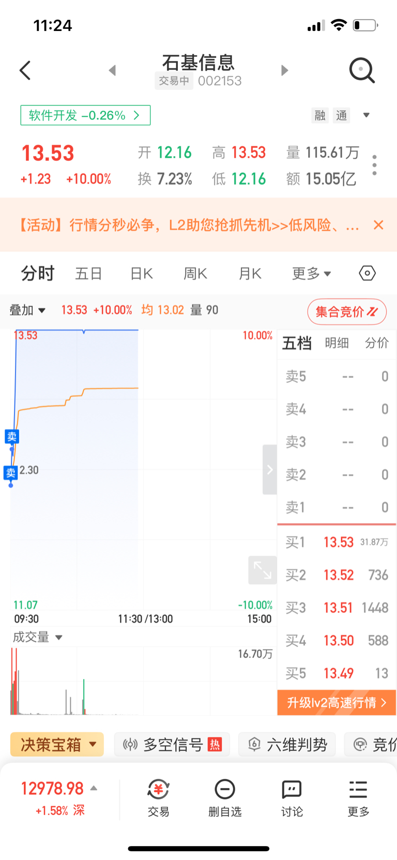
Task: Tap the 买4 13.50 bid row
Action: pyautogui.click(x=337, y=640)
